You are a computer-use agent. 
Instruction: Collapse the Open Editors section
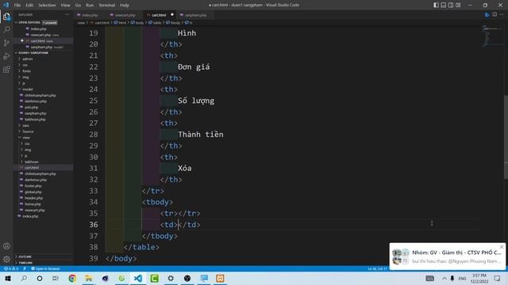tap(29, 23)
